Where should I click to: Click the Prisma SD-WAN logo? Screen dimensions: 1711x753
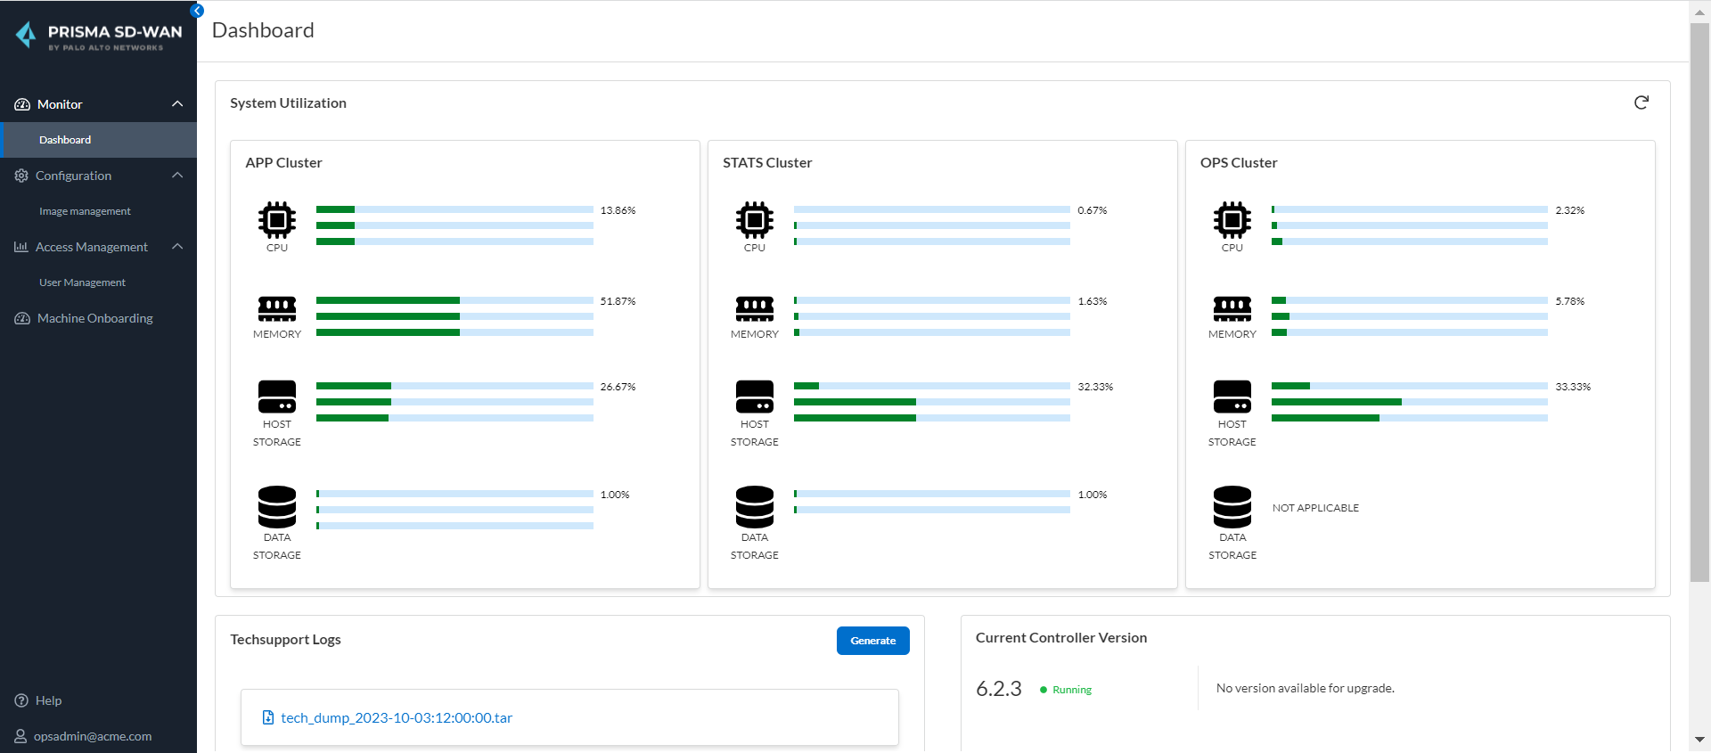tap(99, 36)
